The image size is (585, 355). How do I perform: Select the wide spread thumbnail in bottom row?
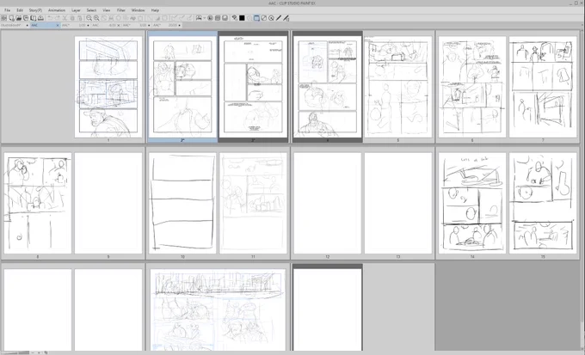pyautogui.click(x=218, y=309)
